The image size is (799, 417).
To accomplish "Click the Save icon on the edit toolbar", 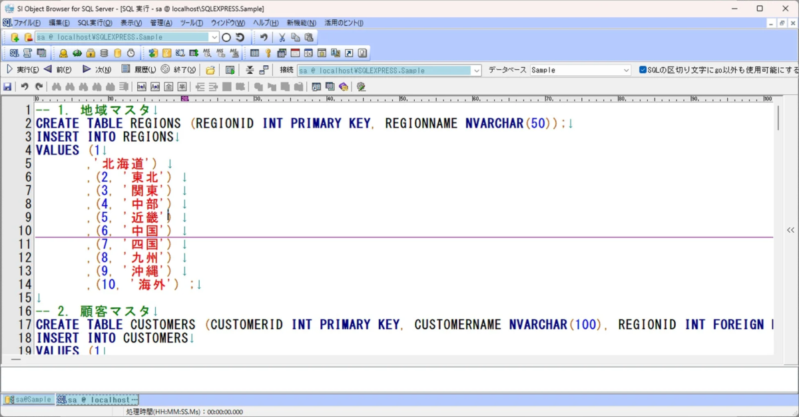I will (x=7, y=86).
